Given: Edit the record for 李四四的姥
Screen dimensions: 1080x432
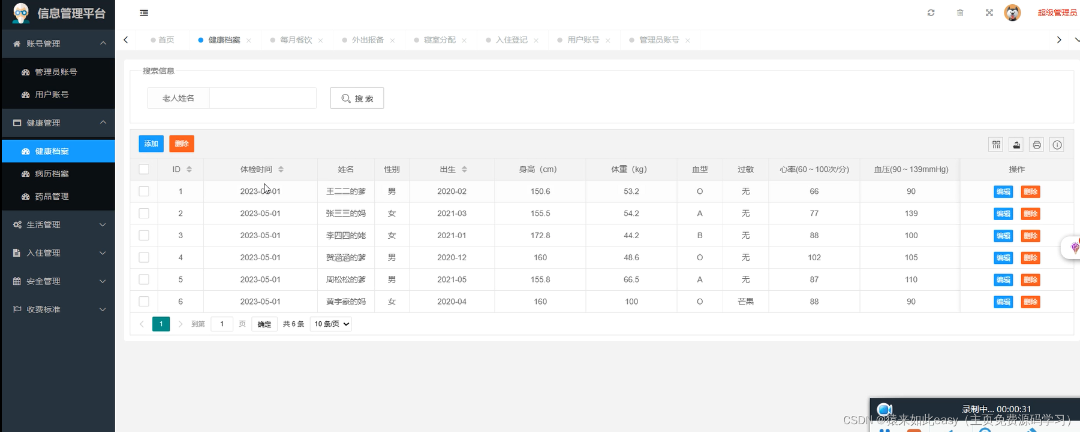Looking at the screenshot, I should [x=1003, y=236].
